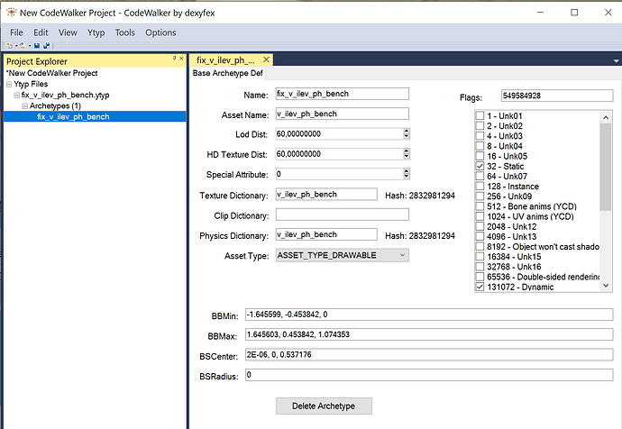Screen dimensions: 622x429
Task: Click into the BSRadius field
Action: tap(429, 375)
